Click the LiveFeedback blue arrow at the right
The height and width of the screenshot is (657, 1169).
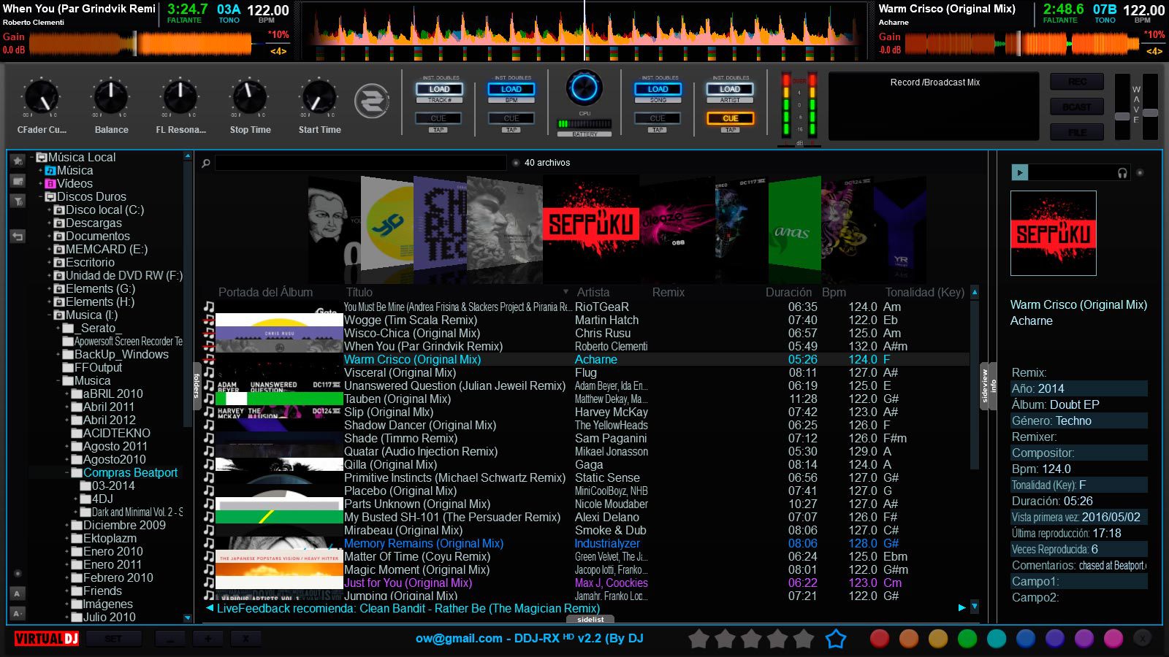[962, 607]
